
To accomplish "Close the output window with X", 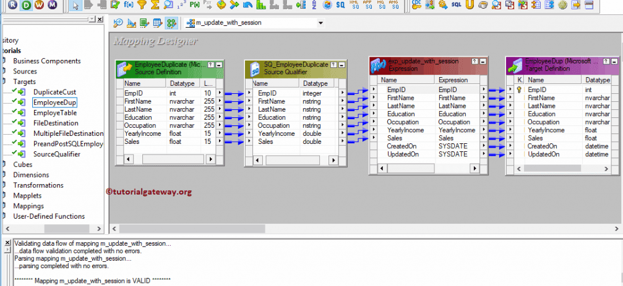I will (7, 242).
